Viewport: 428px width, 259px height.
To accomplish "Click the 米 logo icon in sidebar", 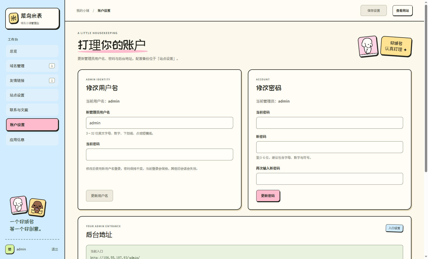I will (x=14, y=18).
